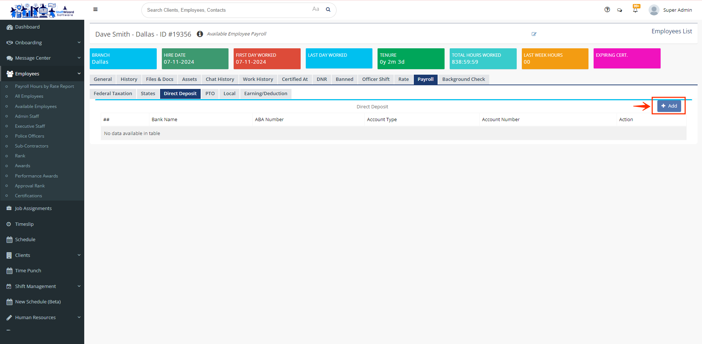The height and width of the screenshot is (344, 702).
Task: Go to the Employees List link
Action: [x=671, y=31]
